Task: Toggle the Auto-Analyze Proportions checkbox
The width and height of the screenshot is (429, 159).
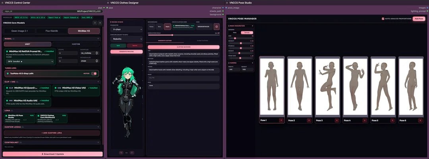Action: [383, 19]
